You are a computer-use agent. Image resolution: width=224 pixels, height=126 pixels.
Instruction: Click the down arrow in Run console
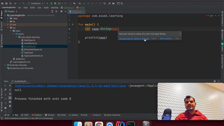tap(10, 90)
